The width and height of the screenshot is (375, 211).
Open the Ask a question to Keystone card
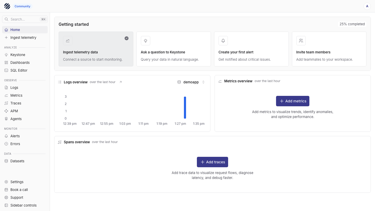tap(174, 49)
